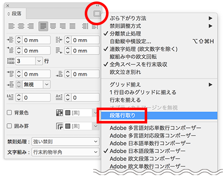The height and width of the screenshot is (179, 223).
Task: Toggle 連数字処理 (欧文数字を除く) option
Action: [x=159, y=49]
